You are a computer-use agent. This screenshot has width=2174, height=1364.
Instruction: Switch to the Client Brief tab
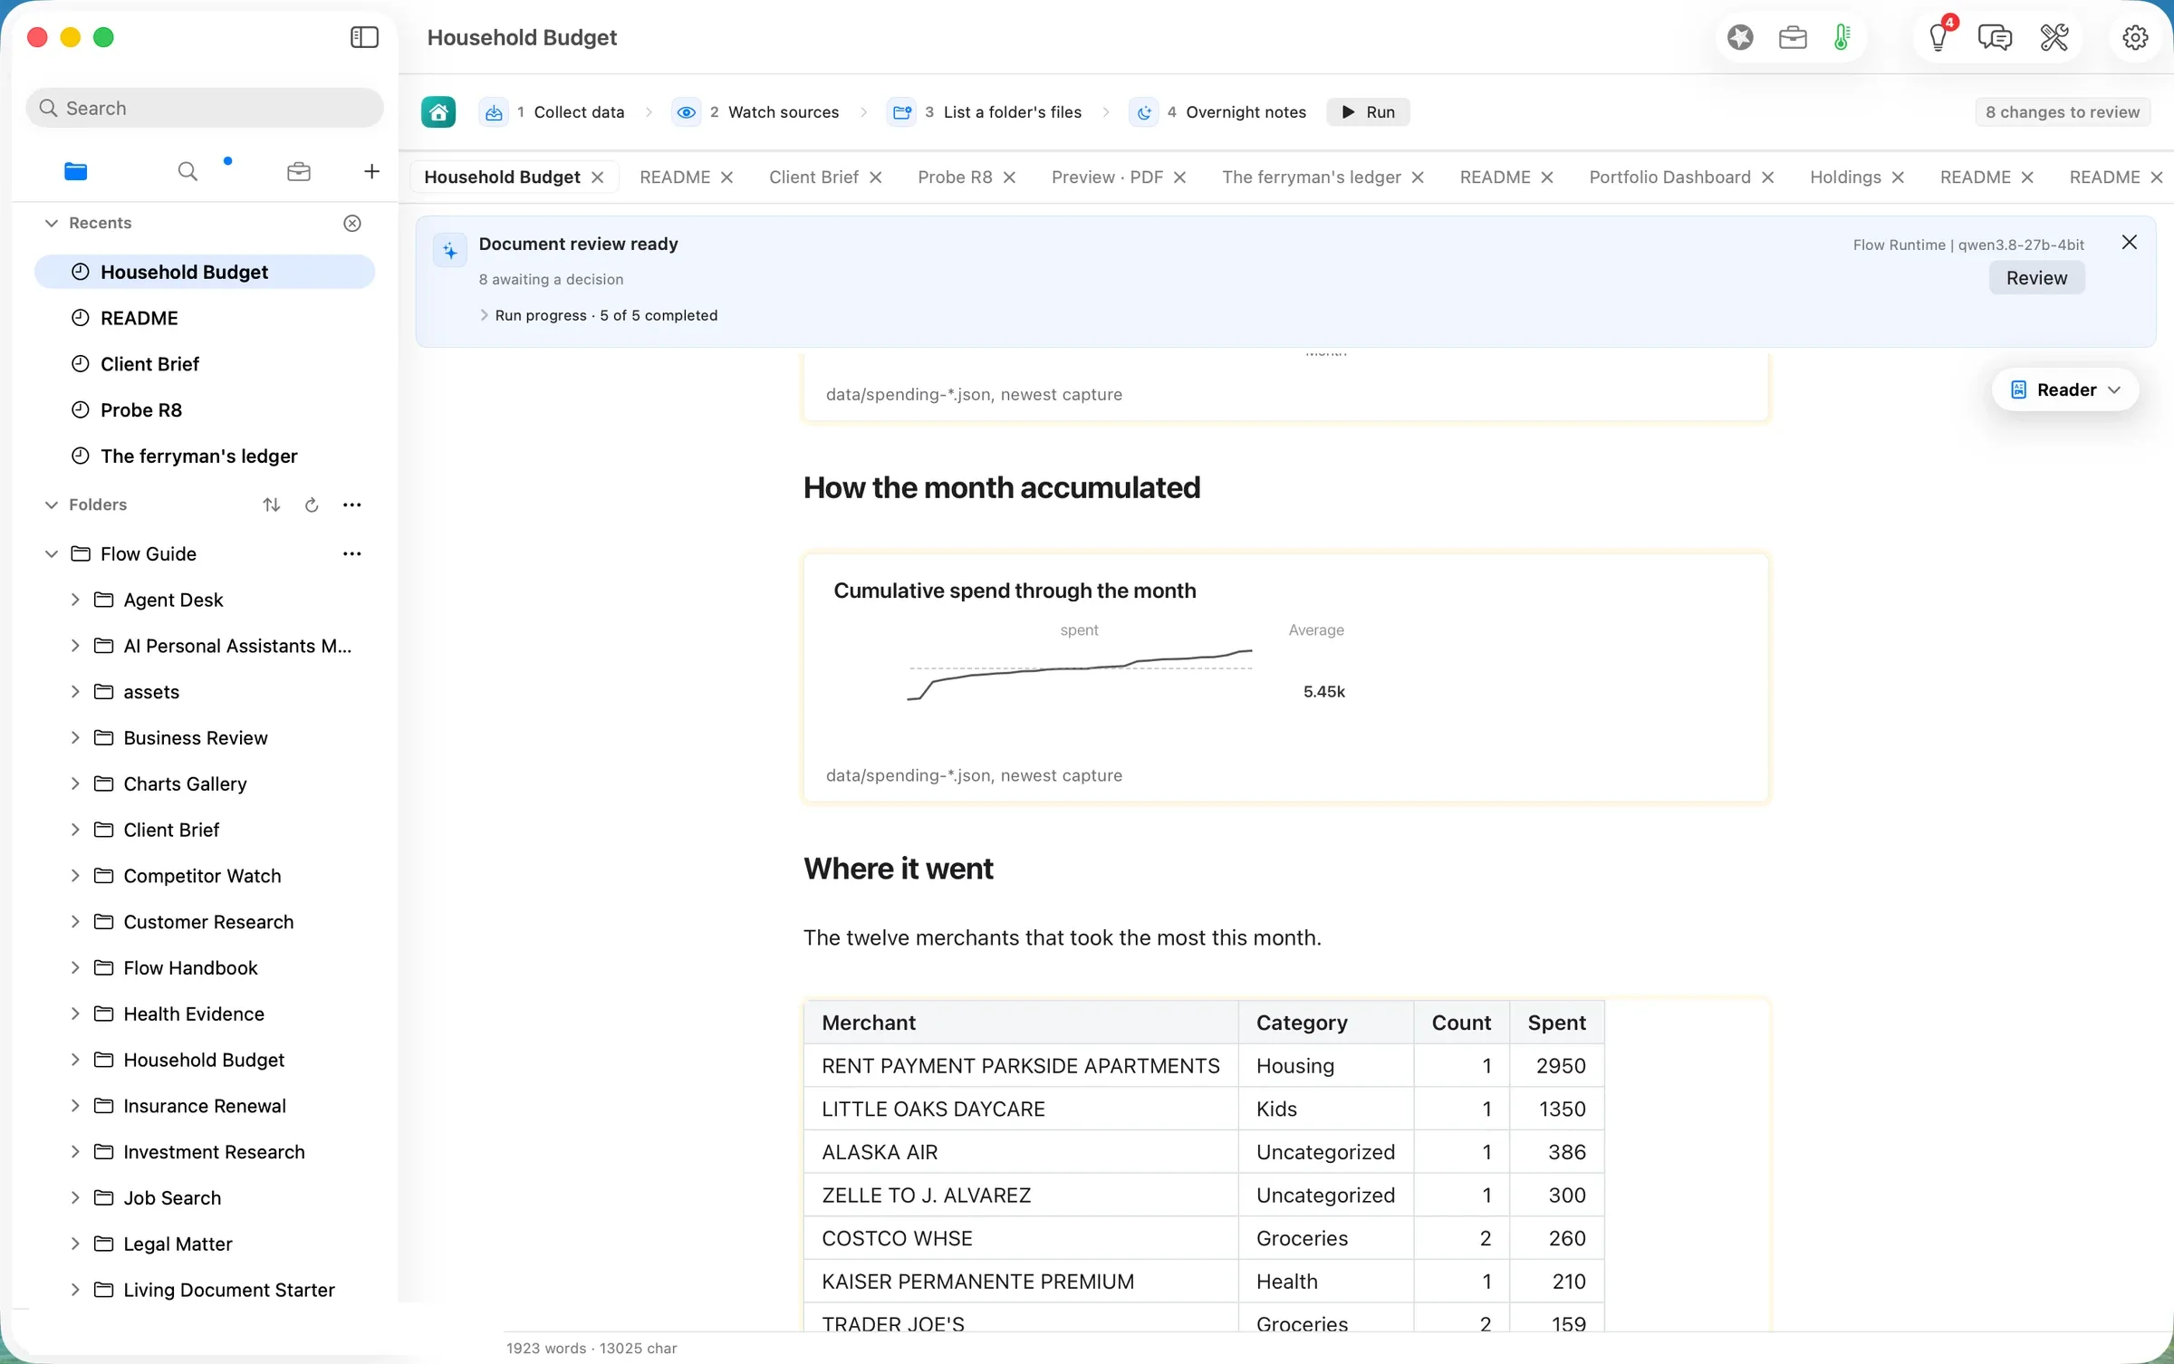pyautogui.click(x=813, y=178)
